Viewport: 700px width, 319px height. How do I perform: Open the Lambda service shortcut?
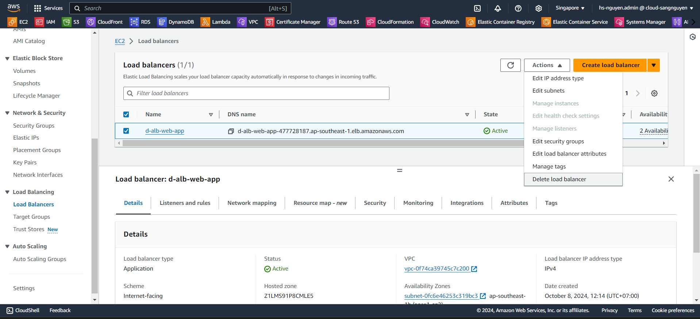tap(216, 22)
